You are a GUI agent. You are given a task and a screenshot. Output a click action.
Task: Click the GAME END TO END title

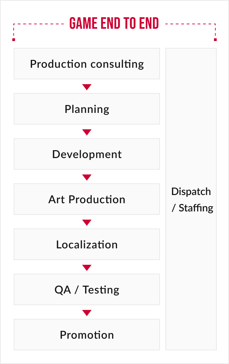[114, 23]
